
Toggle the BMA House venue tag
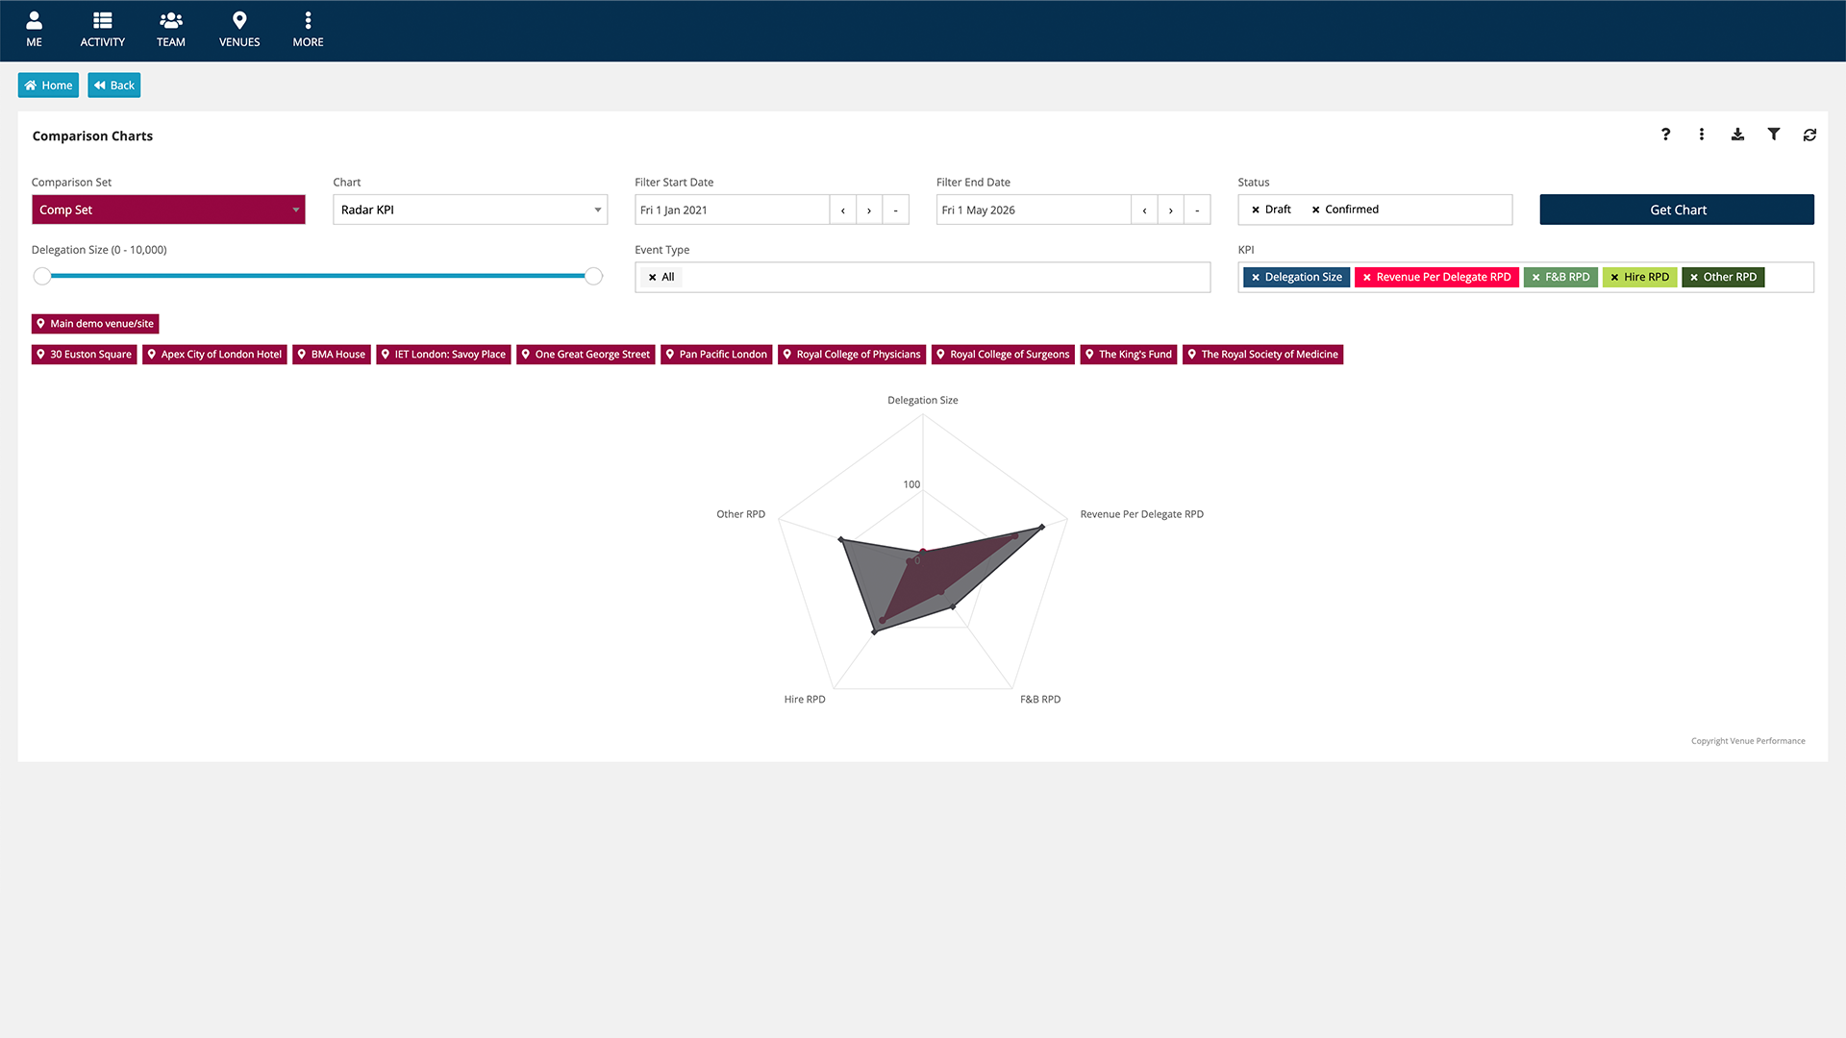pyautogui.click(x=331, y=355)
